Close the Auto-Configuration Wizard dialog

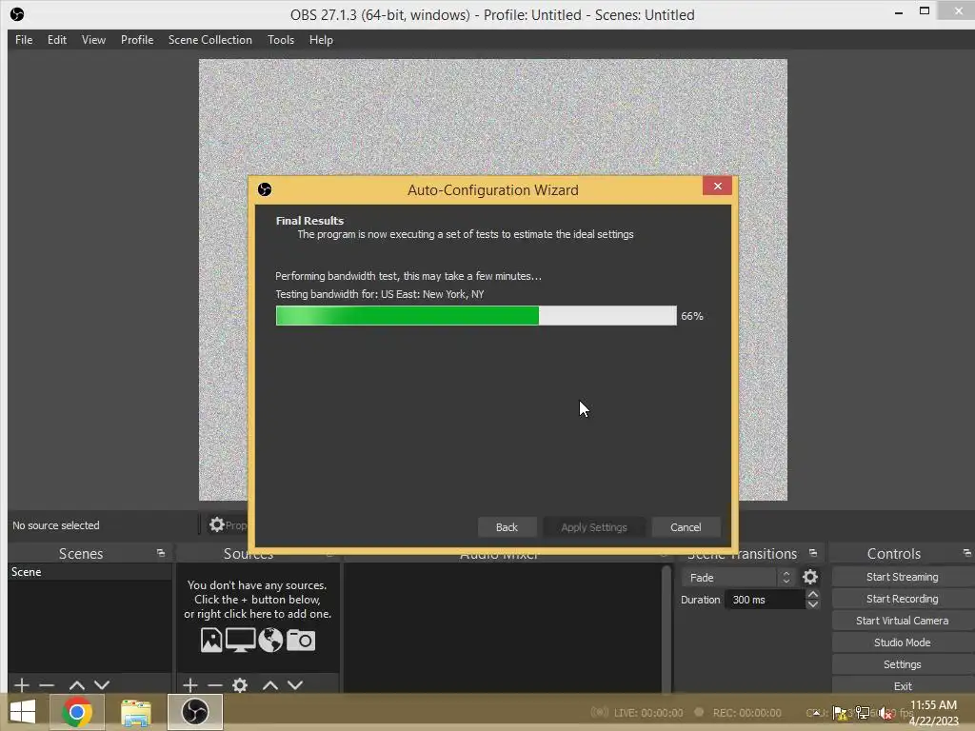717,186
